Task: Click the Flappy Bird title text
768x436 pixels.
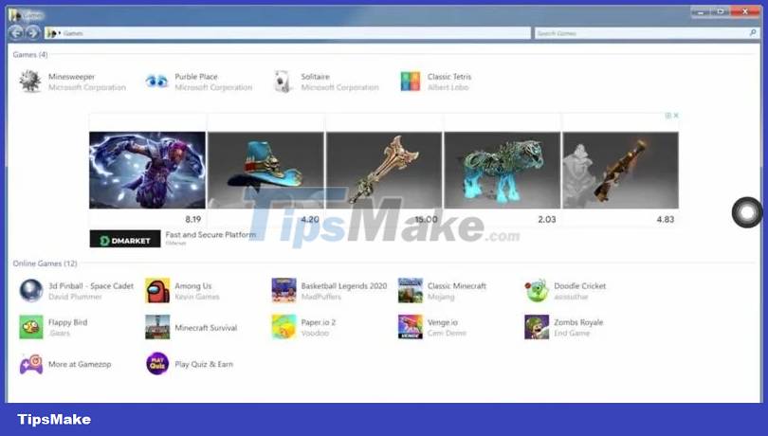Action: [x=67, y=322]
